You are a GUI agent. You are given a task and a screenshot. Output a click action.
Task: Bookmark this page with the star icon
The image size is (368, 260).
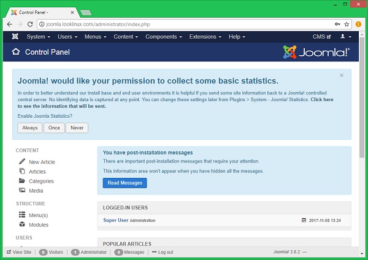click(347, 24)
